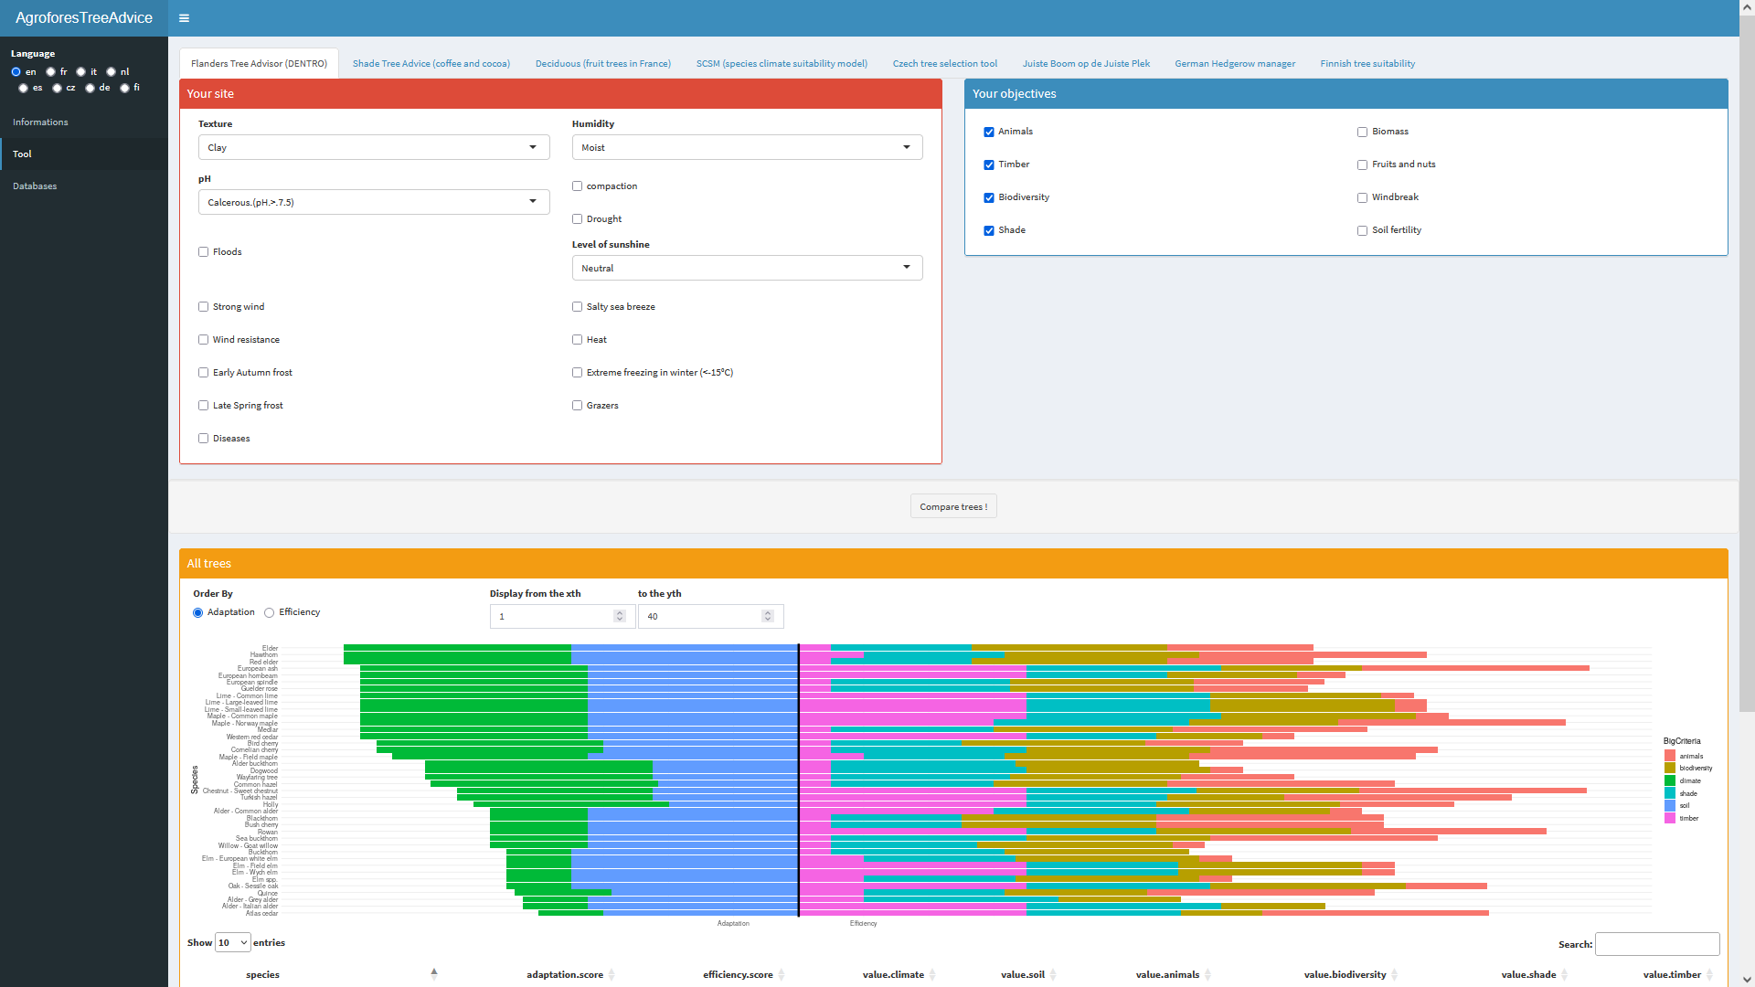Viewport: 1755px width, 987px height.
Task: Select Efficiency order-by radio button
Action: point(270,613)
